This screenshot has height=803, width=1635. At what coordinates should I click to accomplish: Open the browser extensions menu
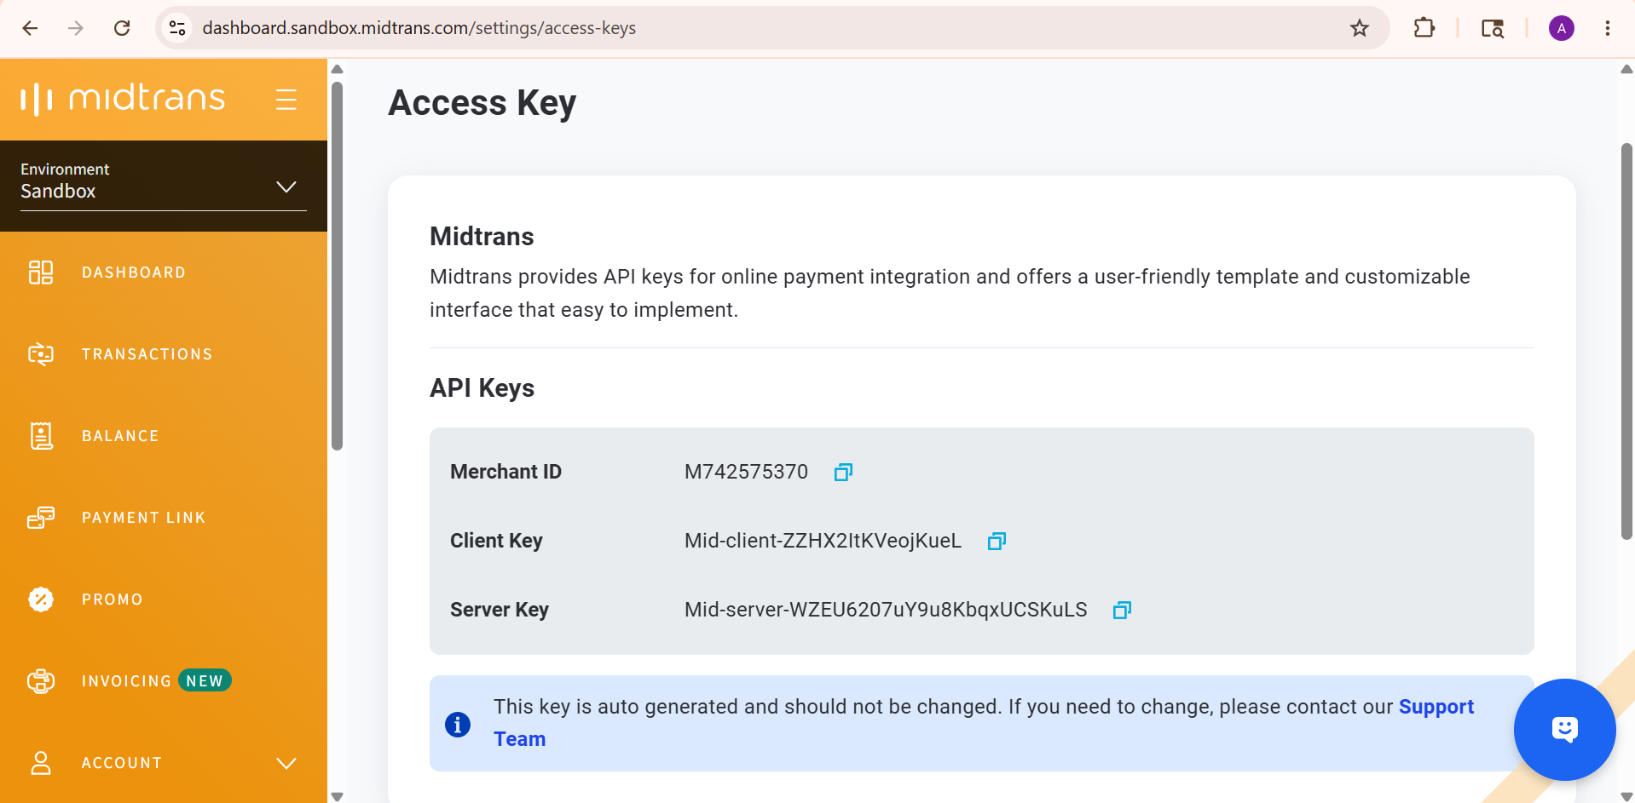[x=1424, y=28]
